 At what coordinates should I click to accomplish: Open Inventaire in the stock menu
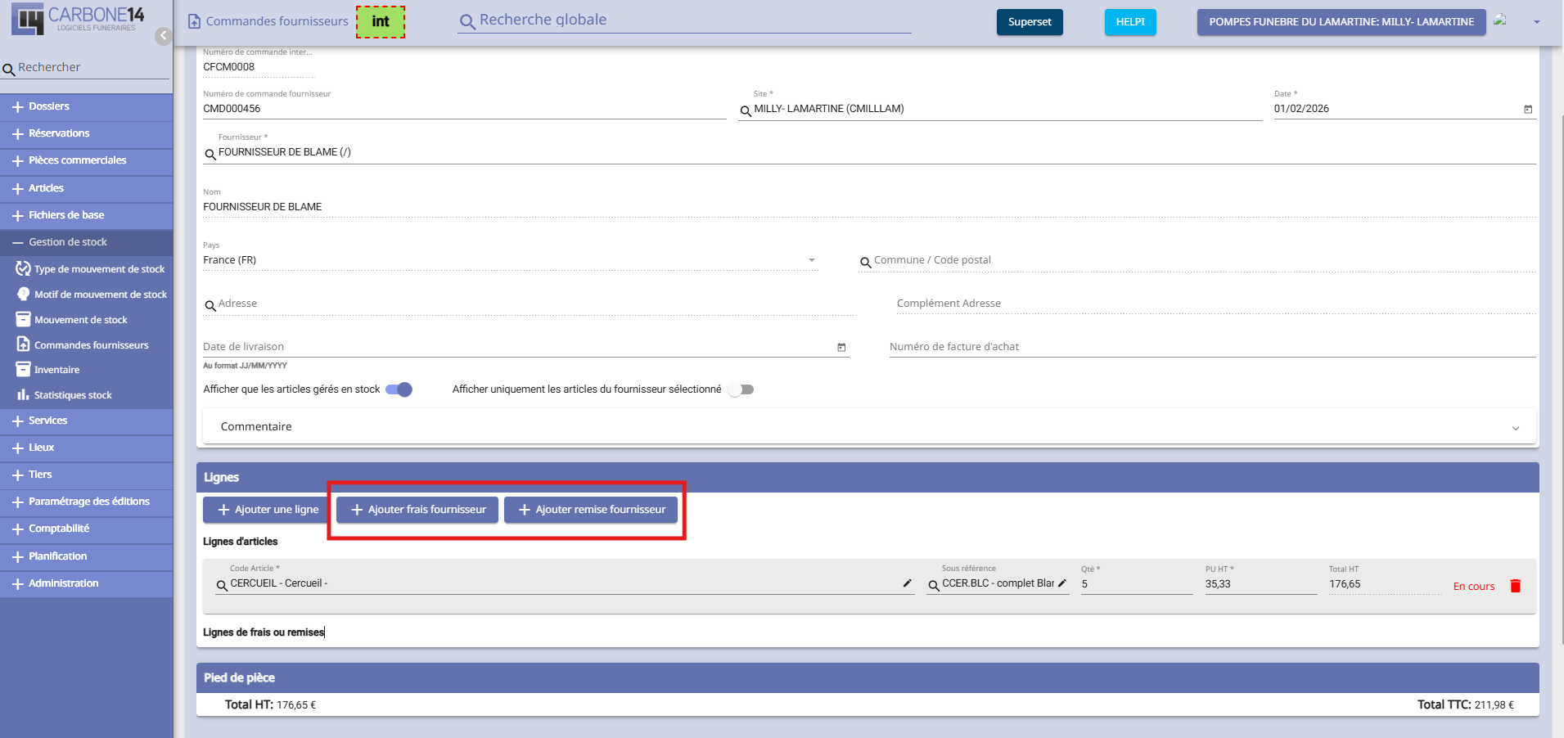56,370
